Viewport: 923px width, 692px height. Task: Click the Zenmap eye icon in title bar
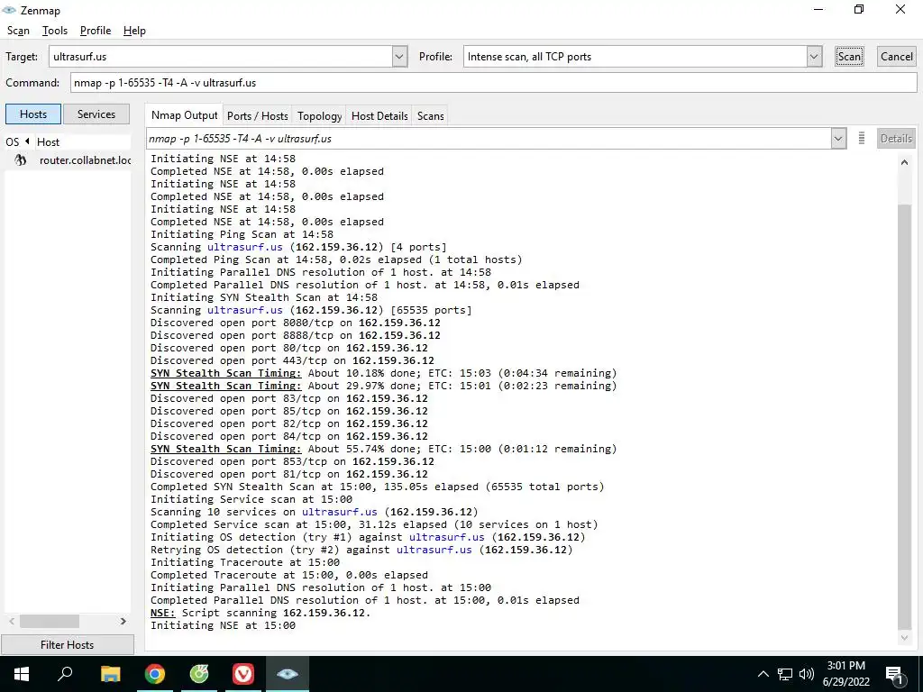[9, 10]
